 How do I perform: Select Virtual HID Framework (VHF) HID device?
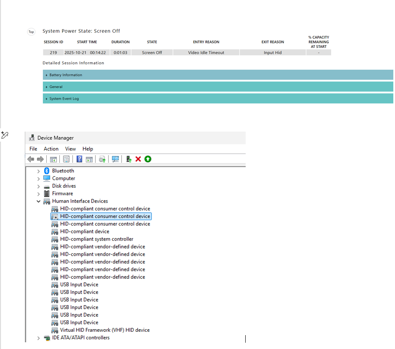105,330
